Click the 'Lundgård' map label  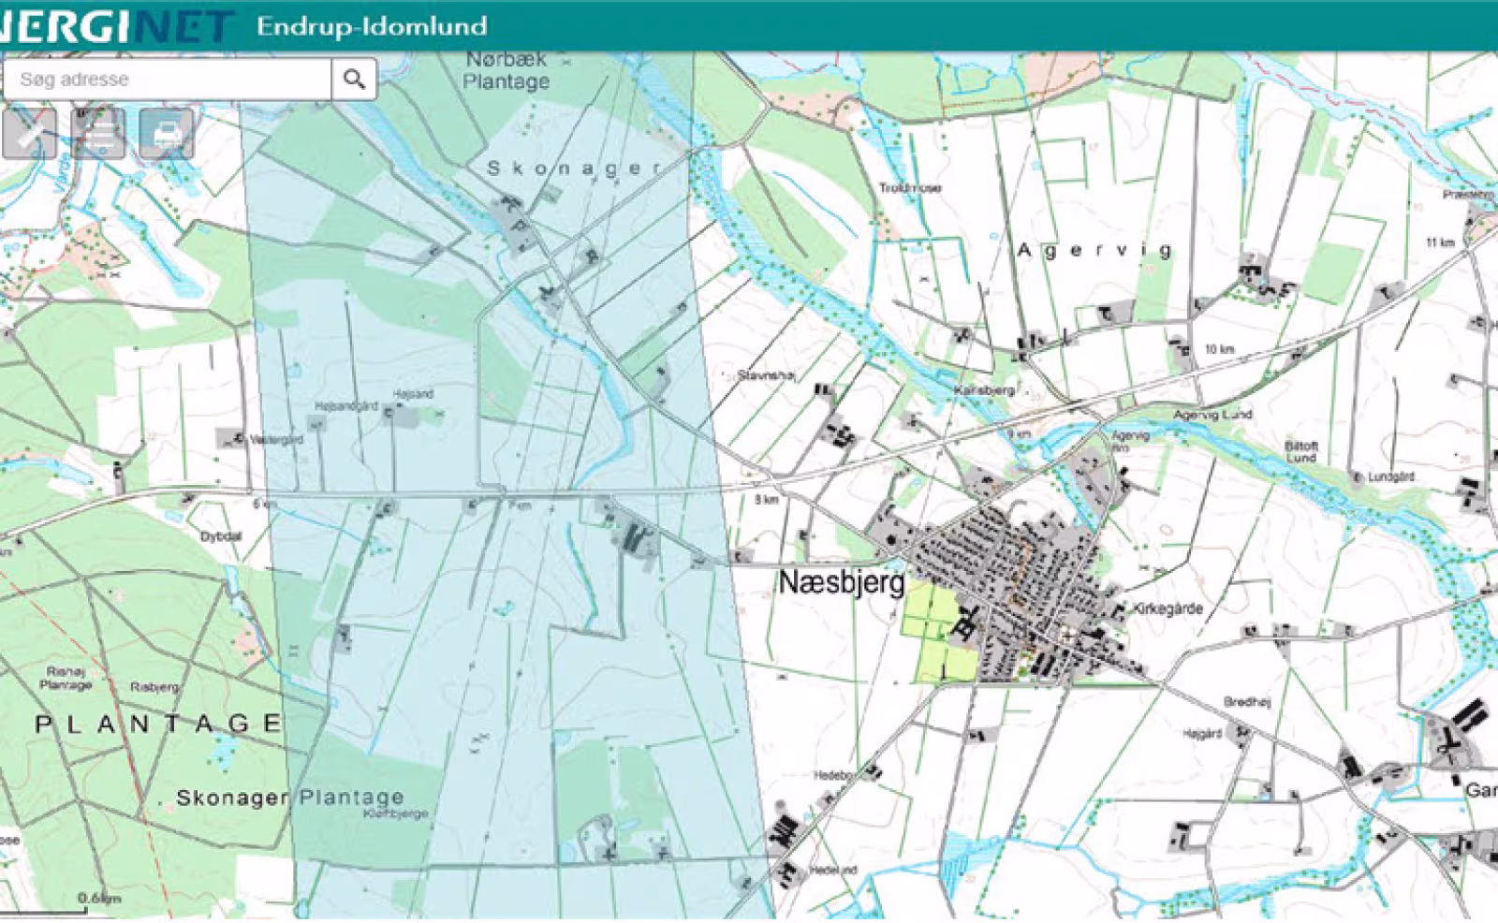[1390, 476]
